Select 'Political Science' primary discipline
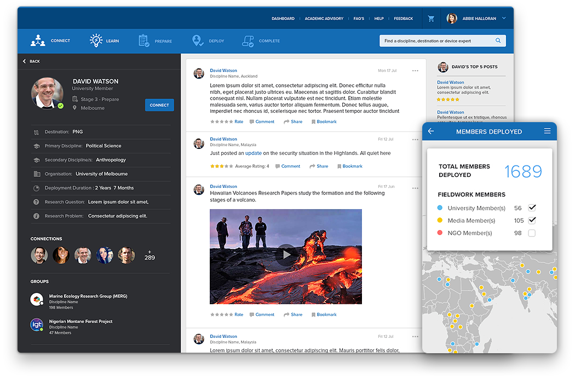Viewport: 575px width, 385px height. [x=104, y=146]
